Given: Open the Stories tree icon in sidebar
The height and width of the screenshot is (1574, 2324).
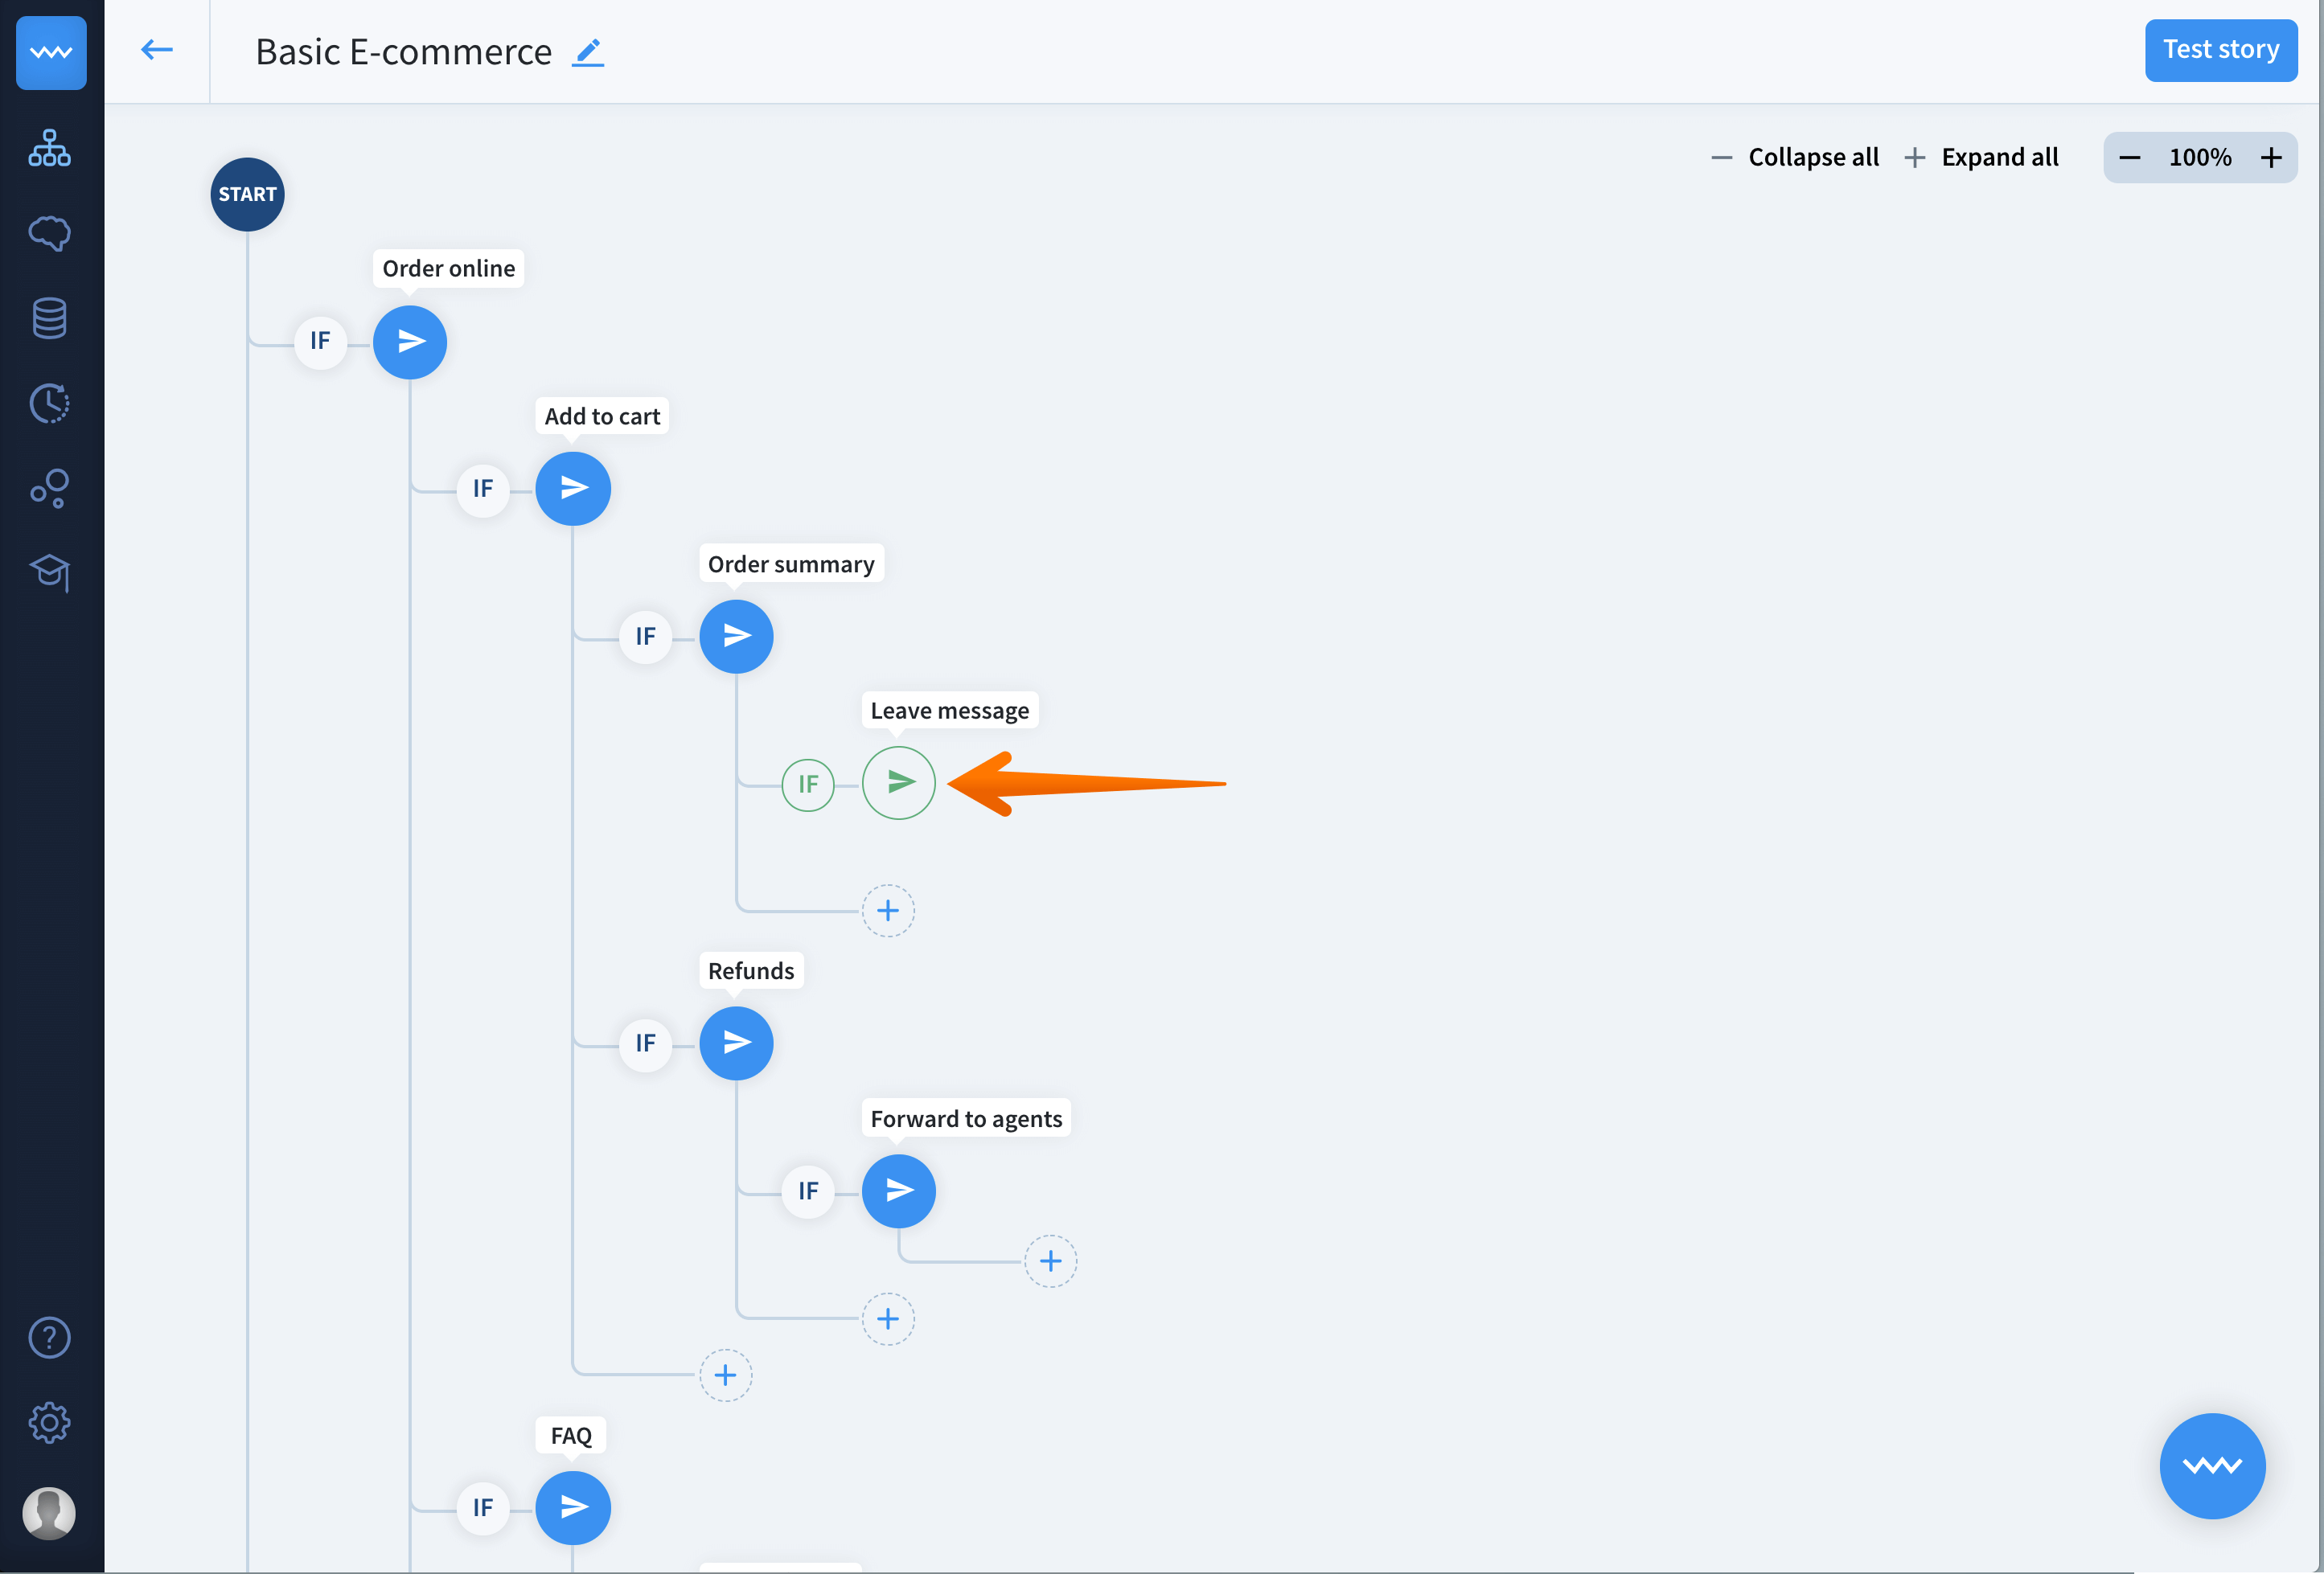Looking at the screenshot, I should (x=49, y=148).
